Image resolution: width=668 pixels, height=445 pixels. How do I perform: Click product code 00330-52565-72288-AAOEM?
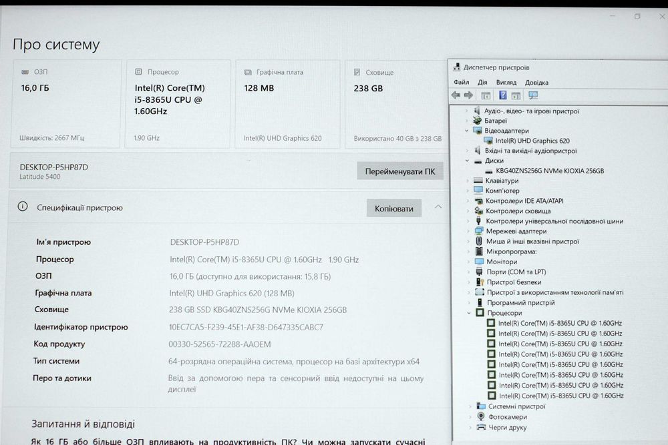(219, 344)
